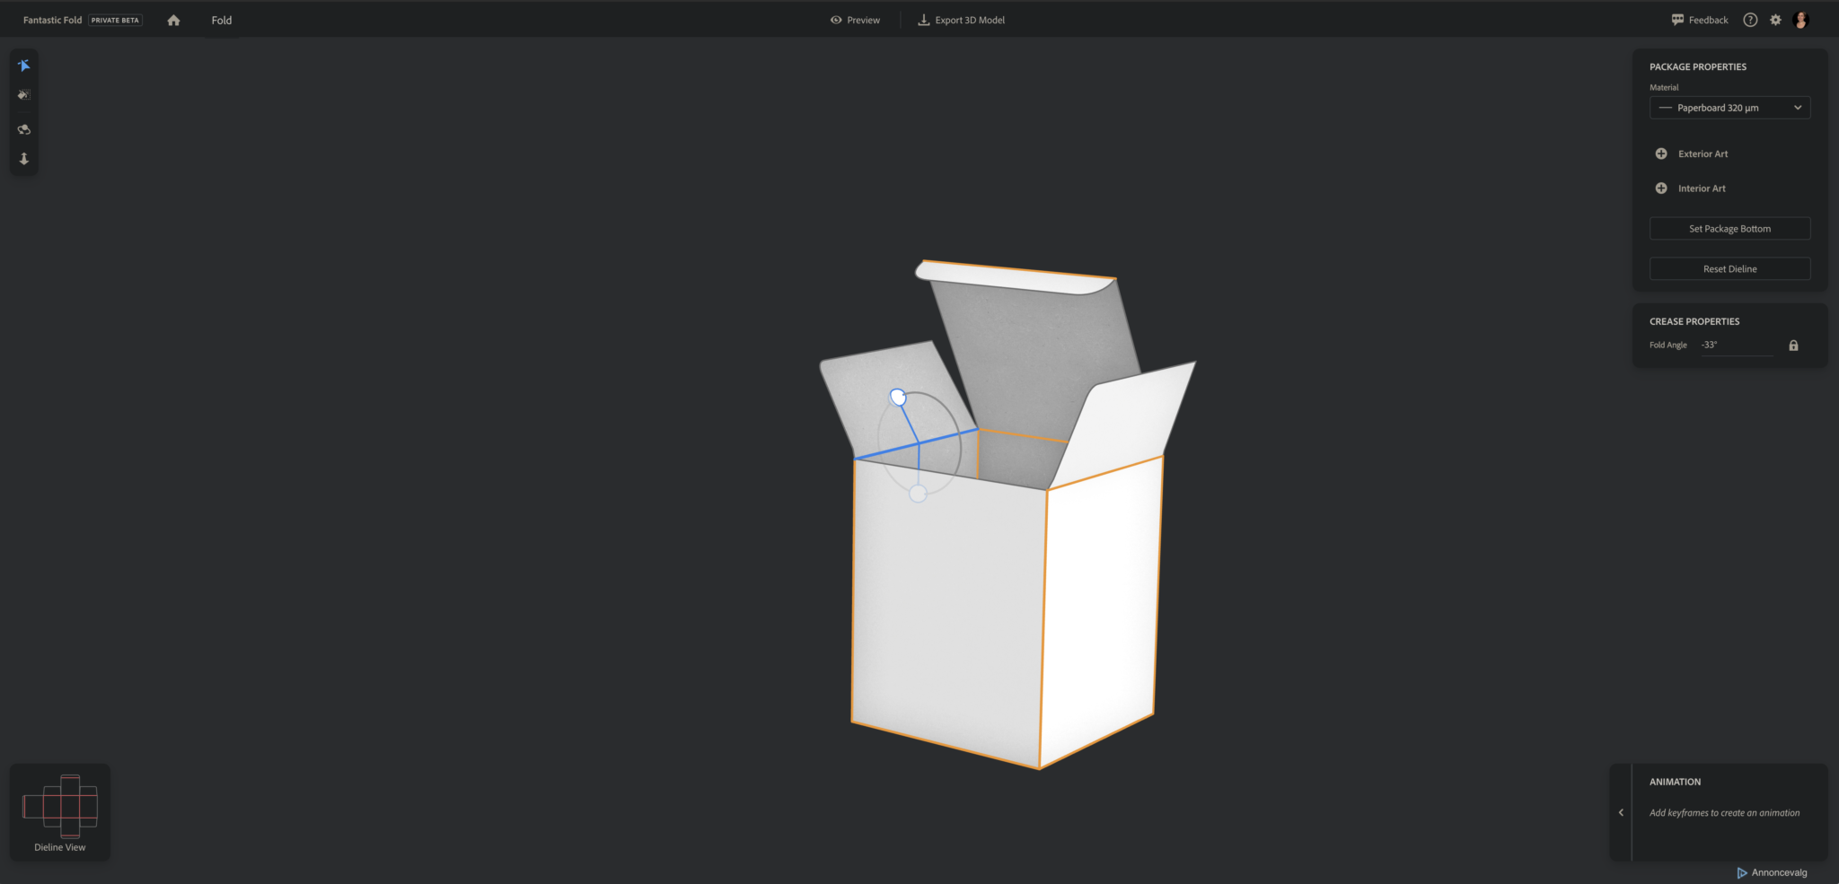
Task: Click the Reset Dieline button
Action: click(1729, 267)
